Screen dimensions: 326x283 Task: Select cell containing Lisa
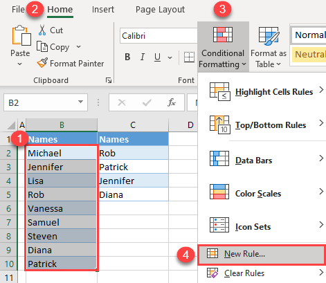point(62,181)
